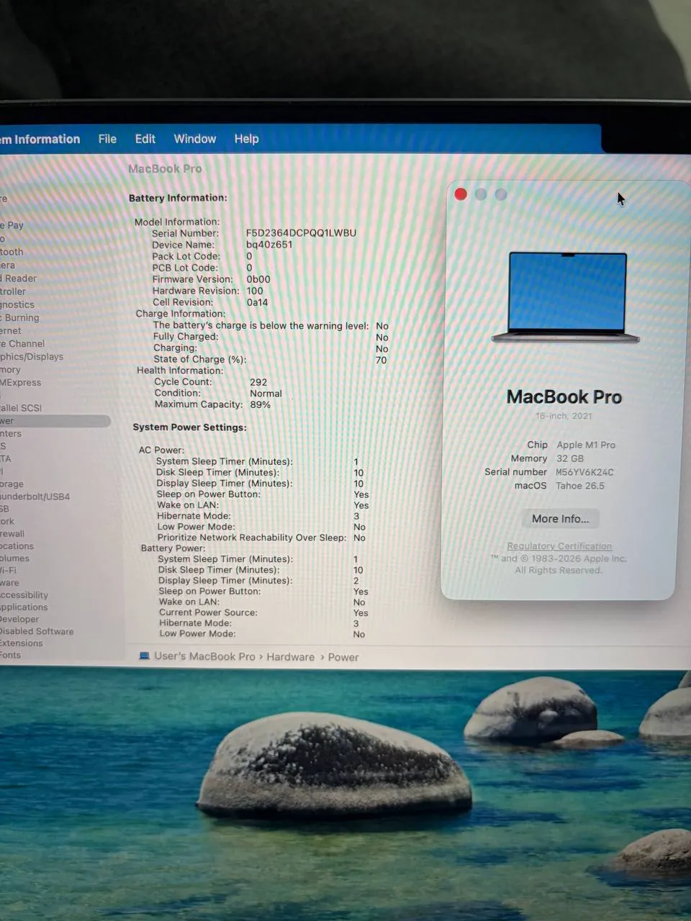Select Fibre Channel in the sidebar
This screenshot has width=691, height=921.
tap(22, 344)
